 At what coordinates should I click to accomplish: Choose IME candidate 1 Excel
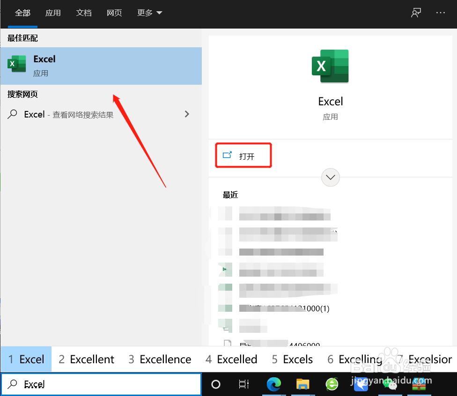pyautogui.click(x=26, y=359)
